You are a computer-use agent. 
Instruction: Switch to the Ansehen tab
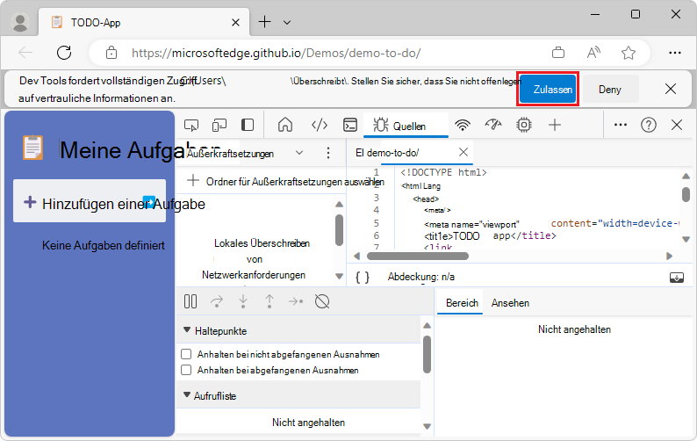coord(510,303)
